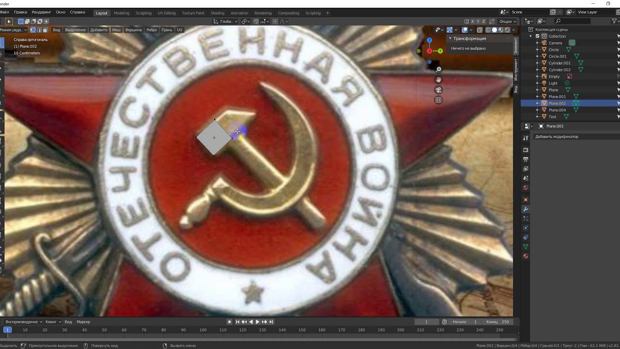
Task: Click the timeline frame 1 playhead marker
Action: point(7,330)
